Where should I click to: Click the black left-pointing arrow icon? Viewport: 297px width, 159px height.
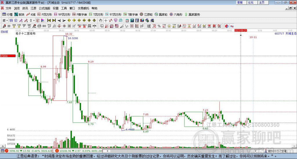pyautogui.click(x=59, y=20)
